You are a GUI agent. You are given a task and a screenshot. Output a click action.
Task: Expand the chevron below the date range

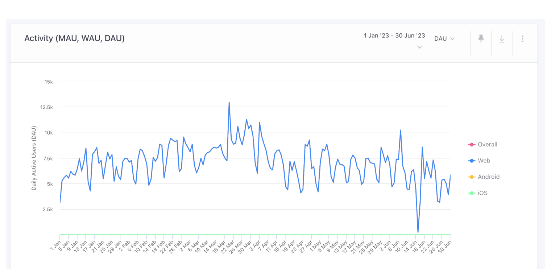(x=419, y=47)
